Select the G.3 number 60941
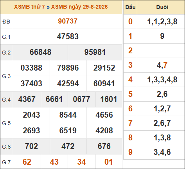The image size is (185, 169). [x=104, y=84]
